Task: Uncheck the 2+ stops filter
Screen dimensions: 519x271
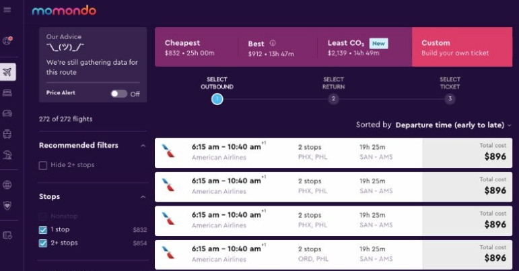Action: 43,243
